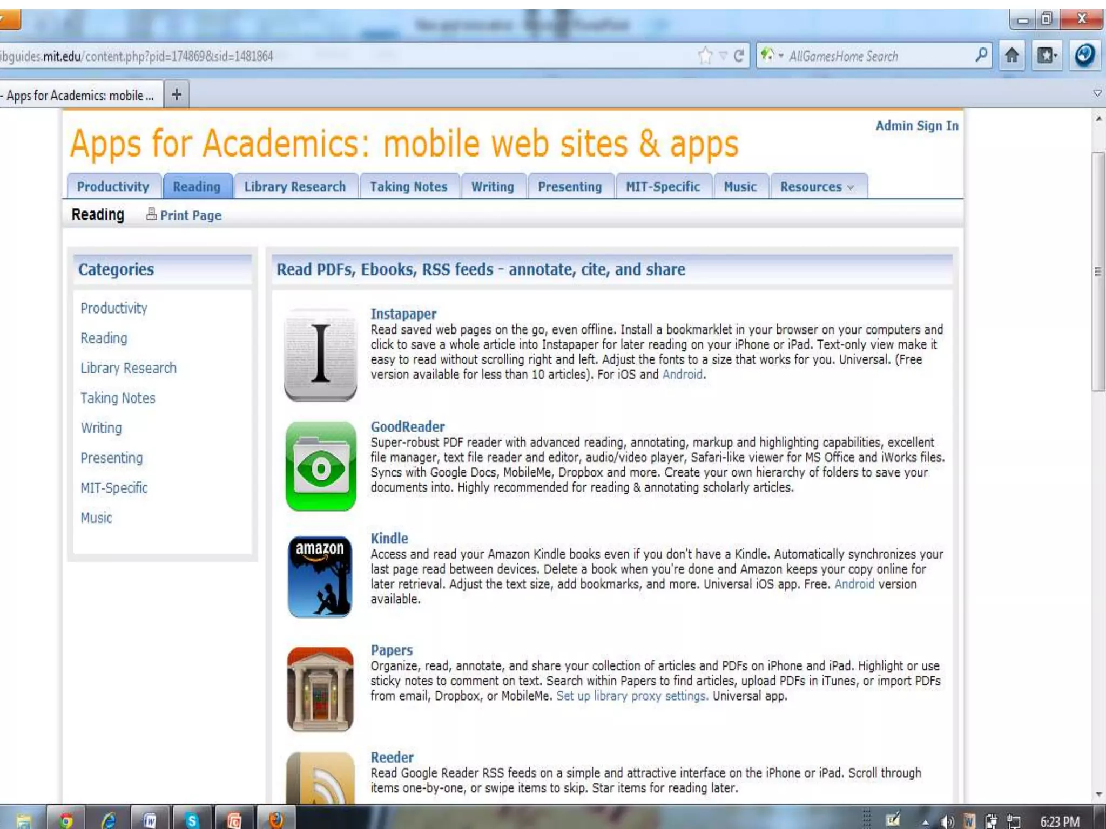This screenshot has height=829, width=1106.
Task: Switch to the Taking Notes tab
Action: 408,187
